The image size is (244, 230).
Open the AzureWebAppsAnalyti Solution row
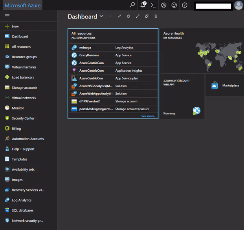pos(113,94)
